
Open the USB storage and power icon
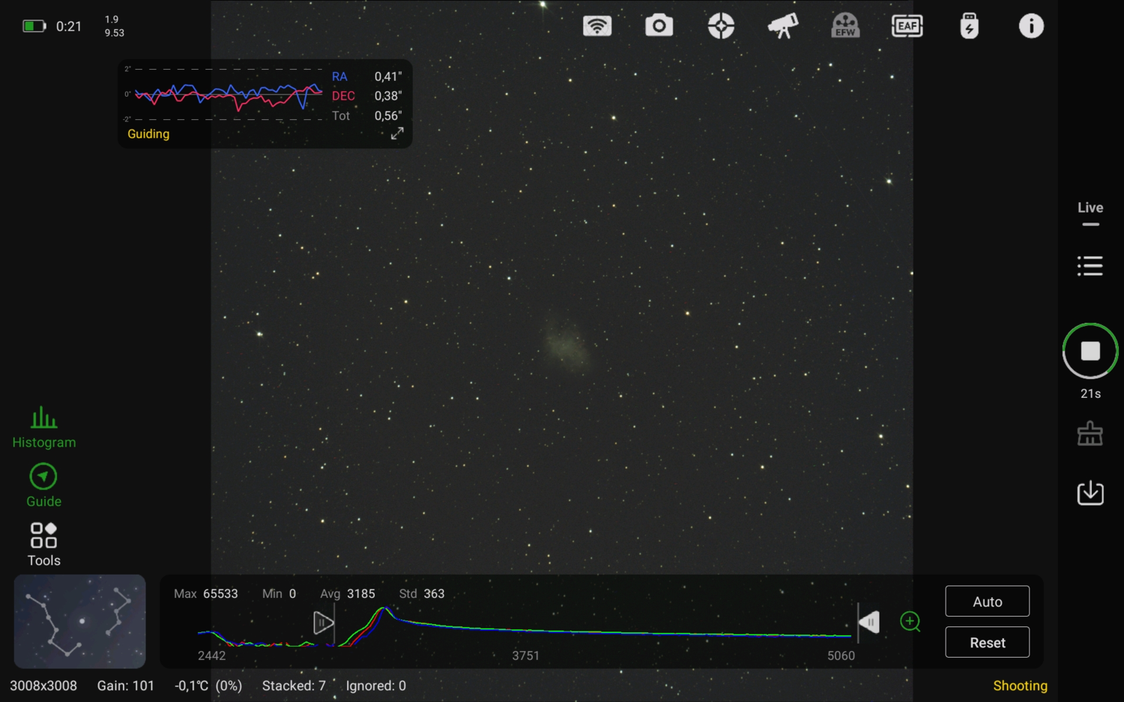pos(970,26)
